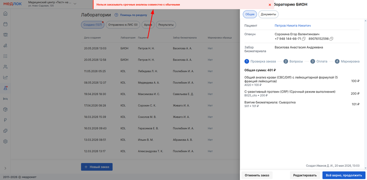Open the warehouse box icon in sidebar
Image resolution: width=367 pixels, height=180 pixels.
6,109
